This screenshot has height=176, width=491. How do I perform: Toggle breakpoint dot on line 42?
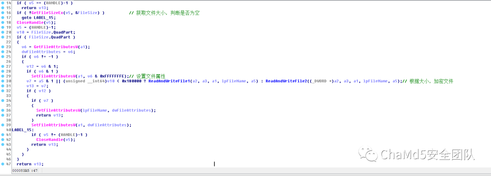[x=3, y=139]
